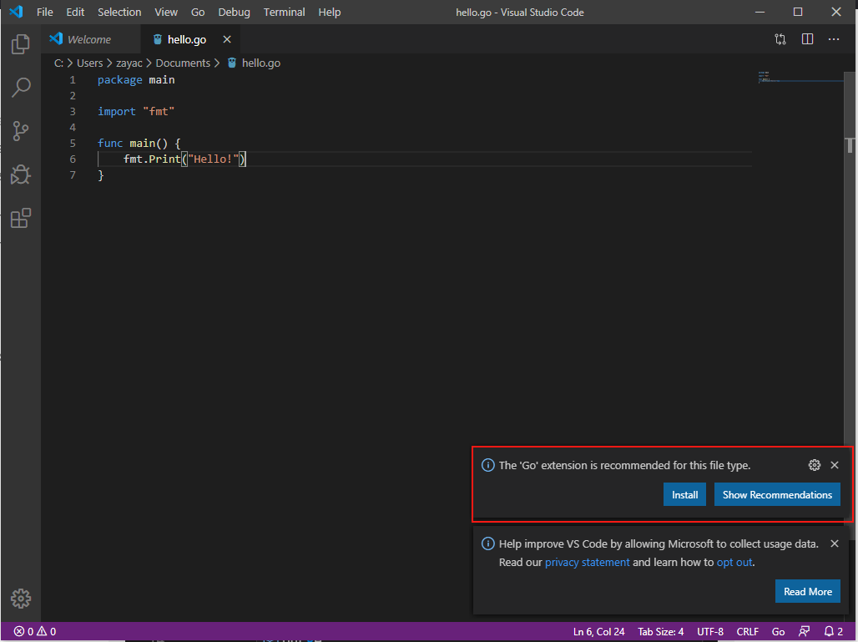Open the Source Control view
Image resolution: width=858 pixels, height=642 pixels.
click(x=20, y=131)
